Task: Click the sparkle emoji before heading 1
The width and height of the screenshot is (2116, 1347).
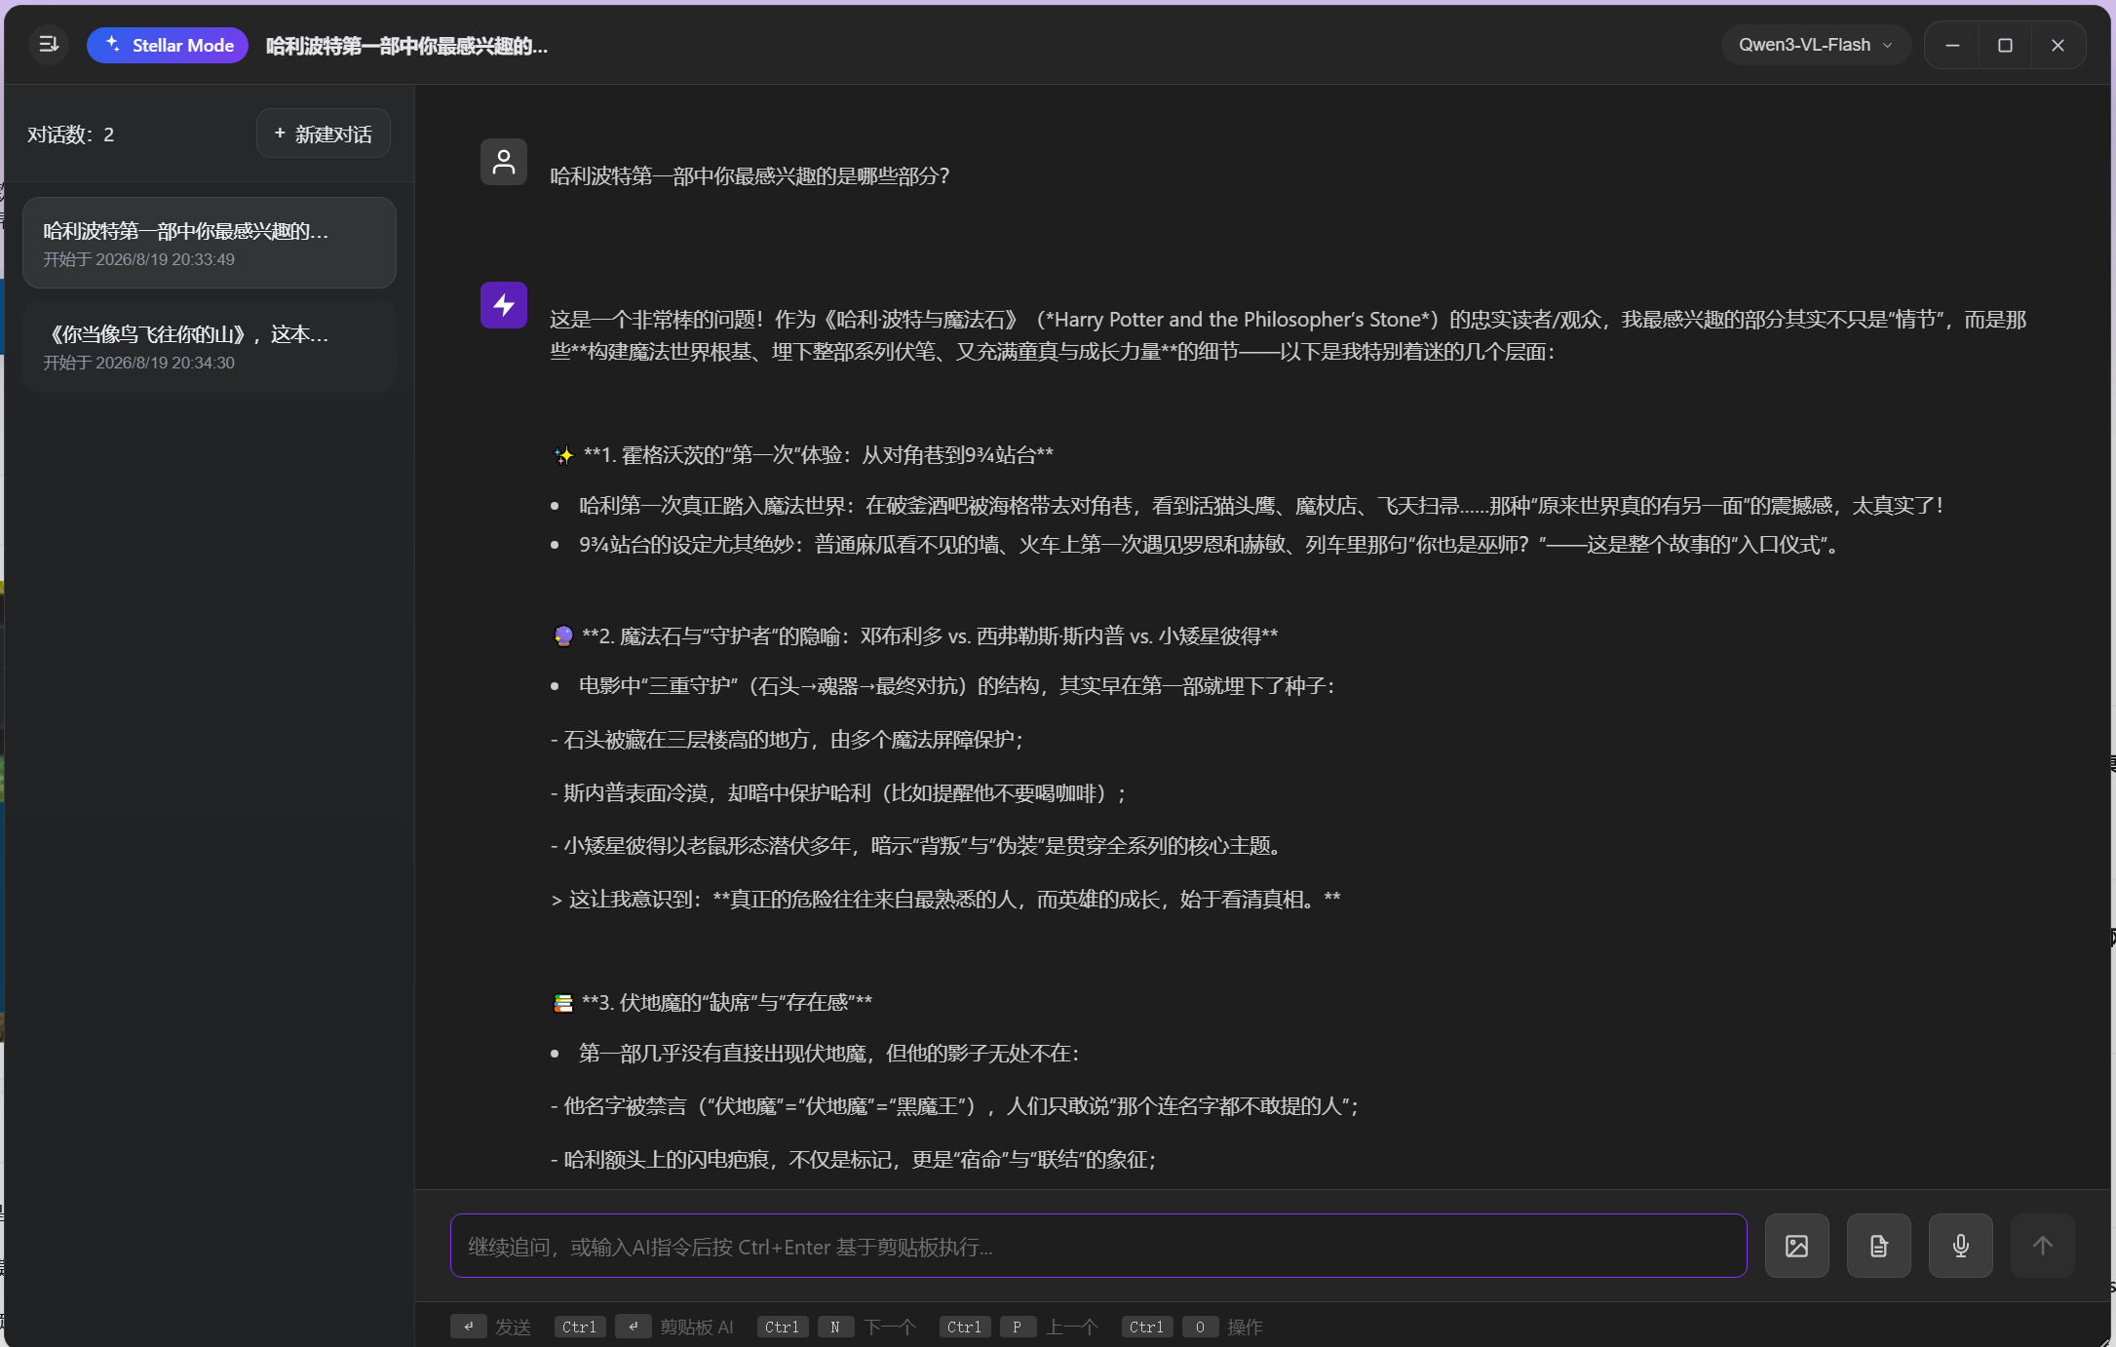Action: click(x=563, y=455)
